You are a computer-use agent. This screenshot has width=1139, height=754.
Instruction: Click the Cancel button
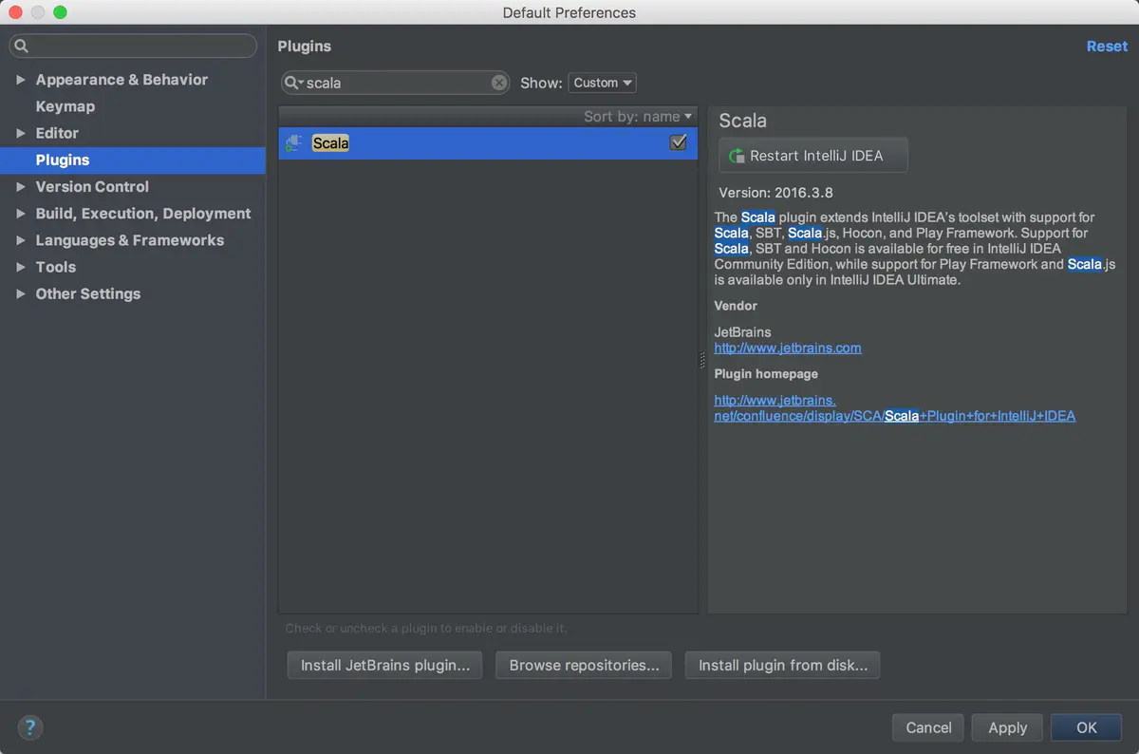pos(928,727)
